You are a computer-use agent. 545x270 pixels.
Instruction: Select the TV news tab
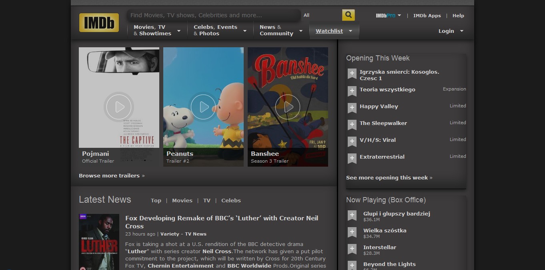206,200
